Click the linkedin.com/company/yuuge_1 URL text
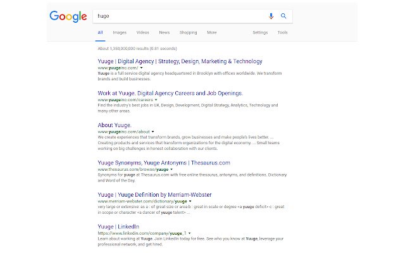The image size is (405, 253). click(142, 233)
